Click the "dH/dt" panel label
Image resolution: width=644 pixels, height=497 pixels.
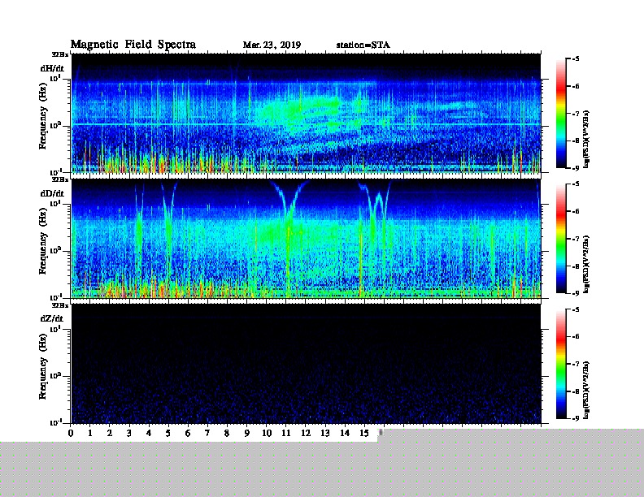tap(52, 68)
